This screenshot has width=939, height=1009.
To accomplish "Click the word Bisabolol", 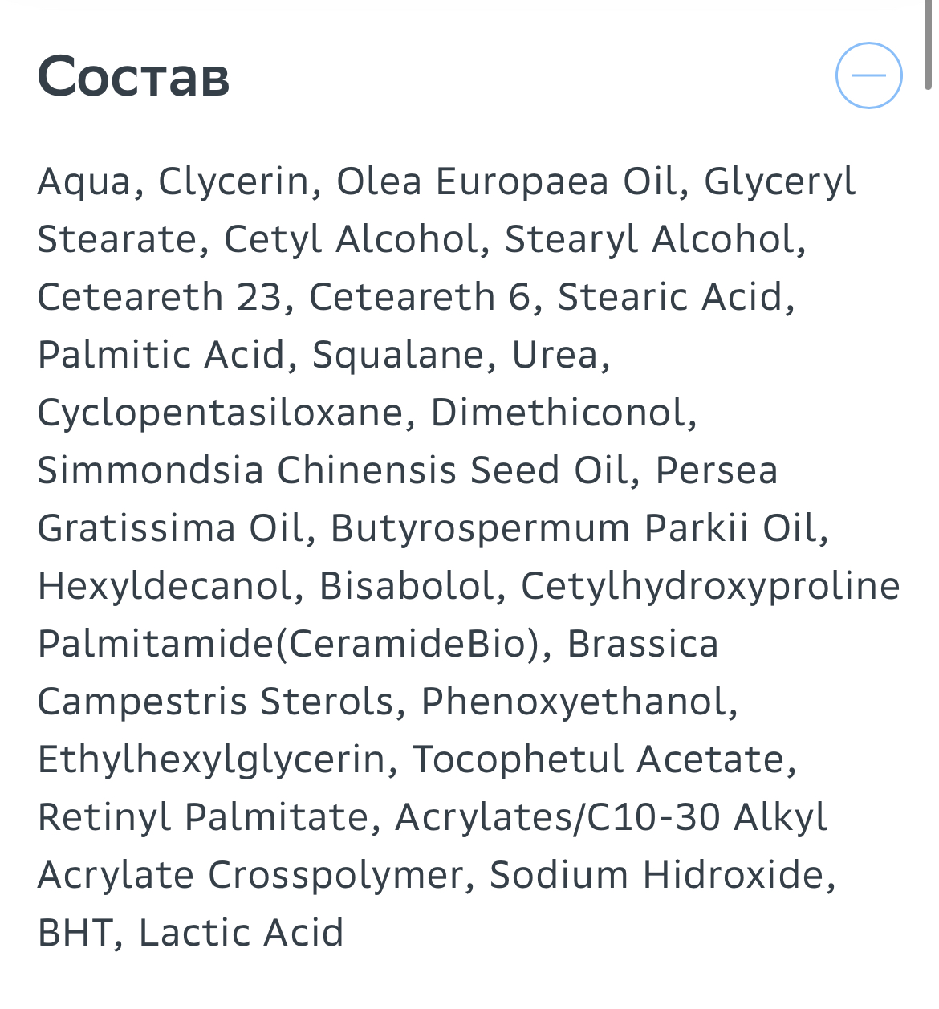I will pyautogui.click(x=407, y=586).
